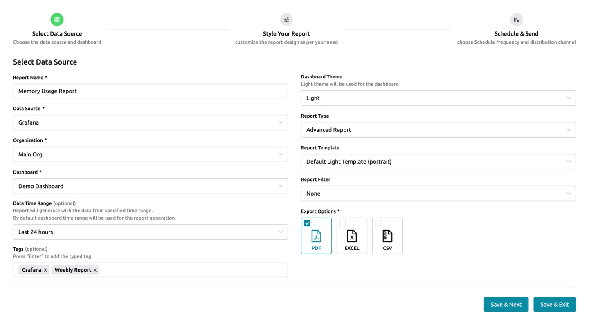
Task: Open the Data Time Range dropdown
Action: pyautogui.click(x=150, y=232)
